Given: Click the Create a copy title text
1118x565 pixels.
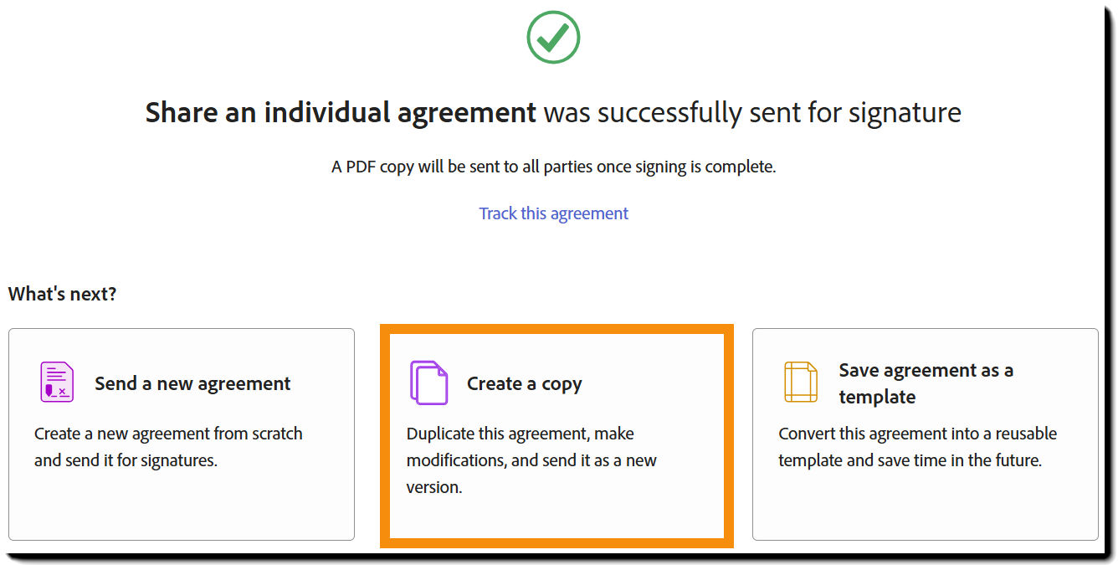Looking at the screenshot, I should (524, 383).
